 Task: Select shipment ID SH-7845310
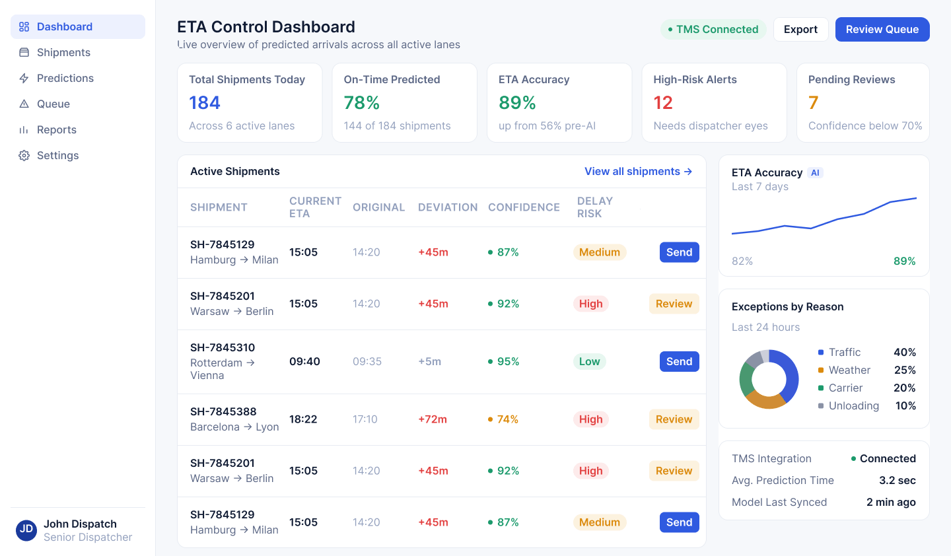(x=223, y=347)
